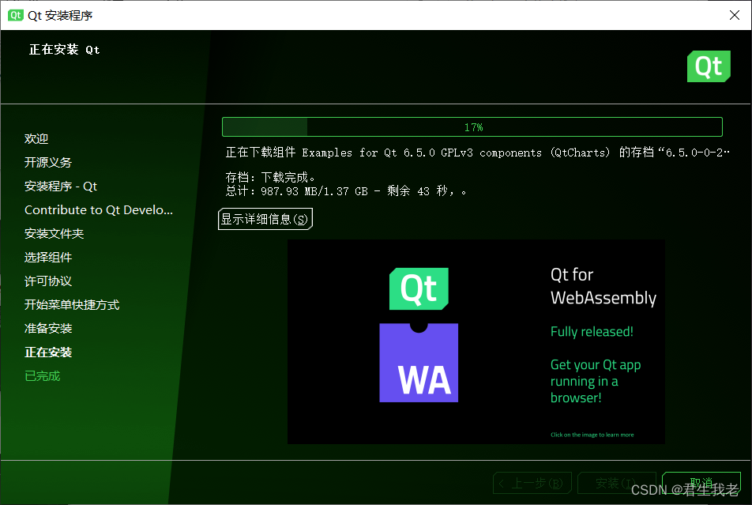This screenshot has width=752, height=505.
Task: Click the 存档: 下载完成 status text
Action: (270, 177)
